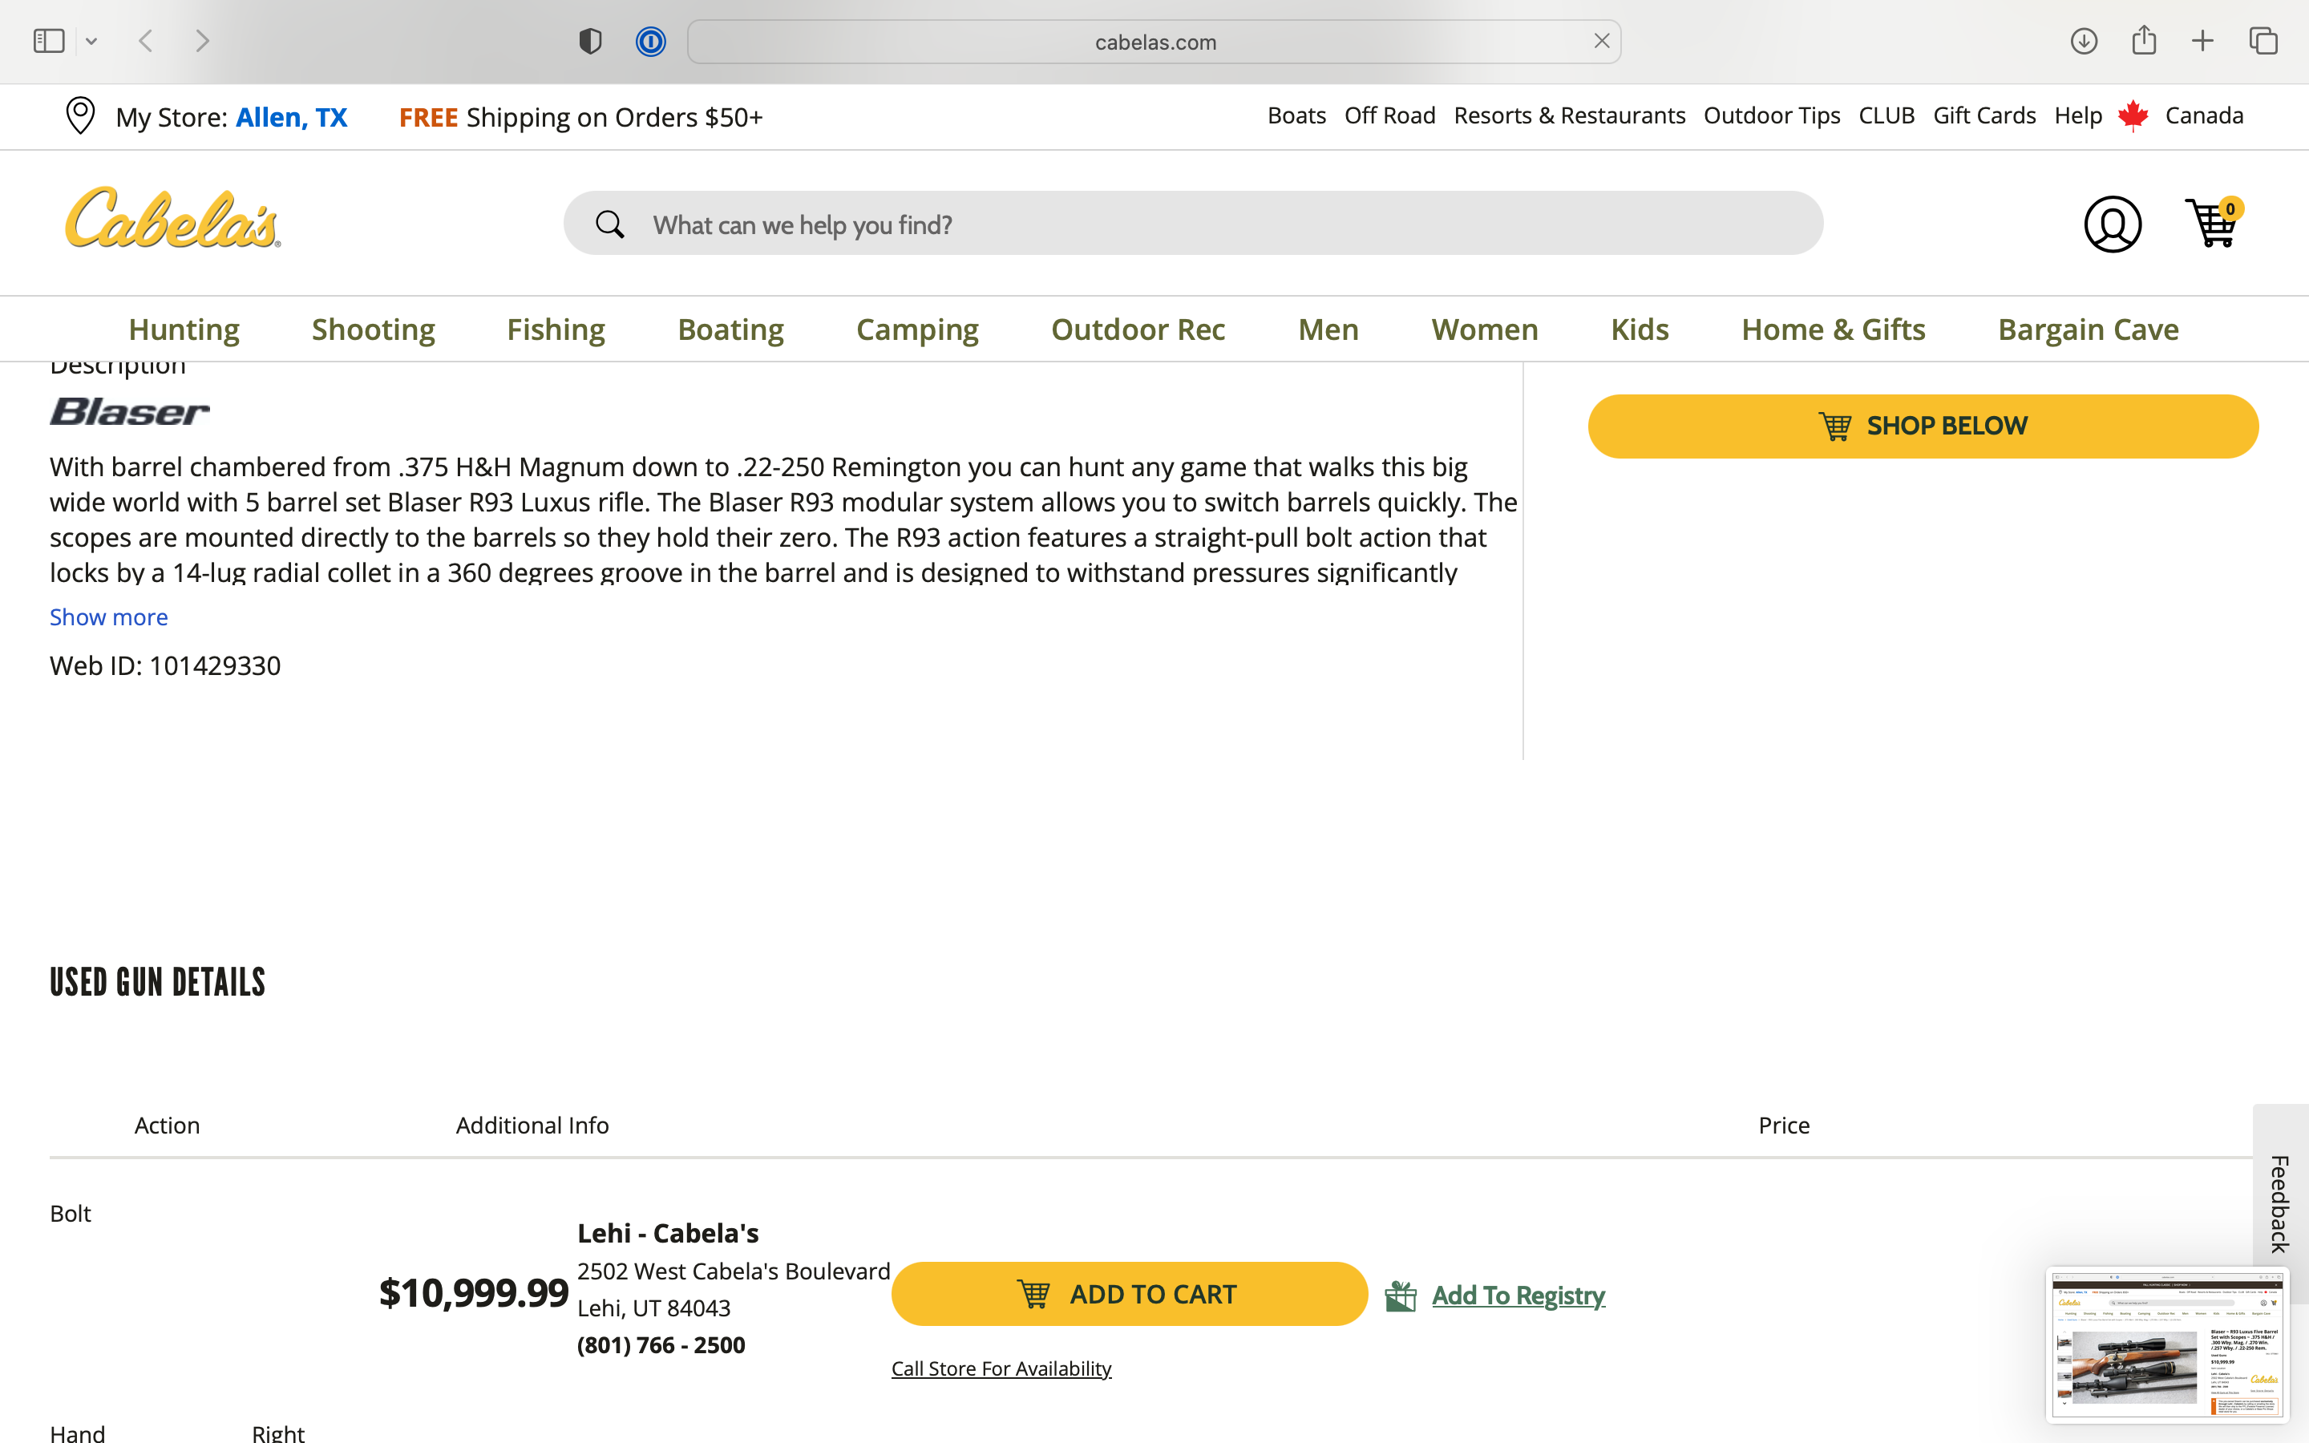The width and height of the screenshot is (2309, 1443).
Task: Open the CLUB link
Action: 1886,115
